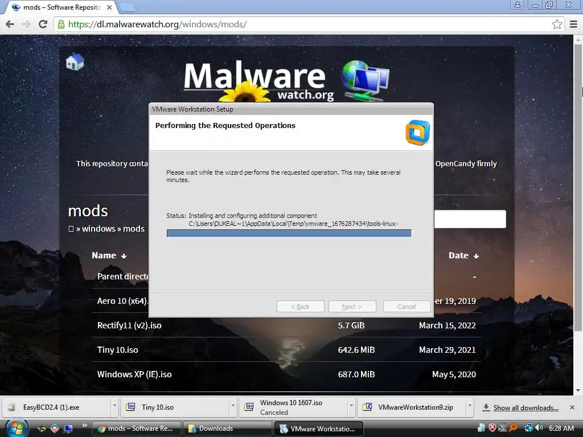The height and width of the screenshot is (437, 583).
Task: Click the VMware Workstation Setup title bar
Action: click(x=291, y=109)
